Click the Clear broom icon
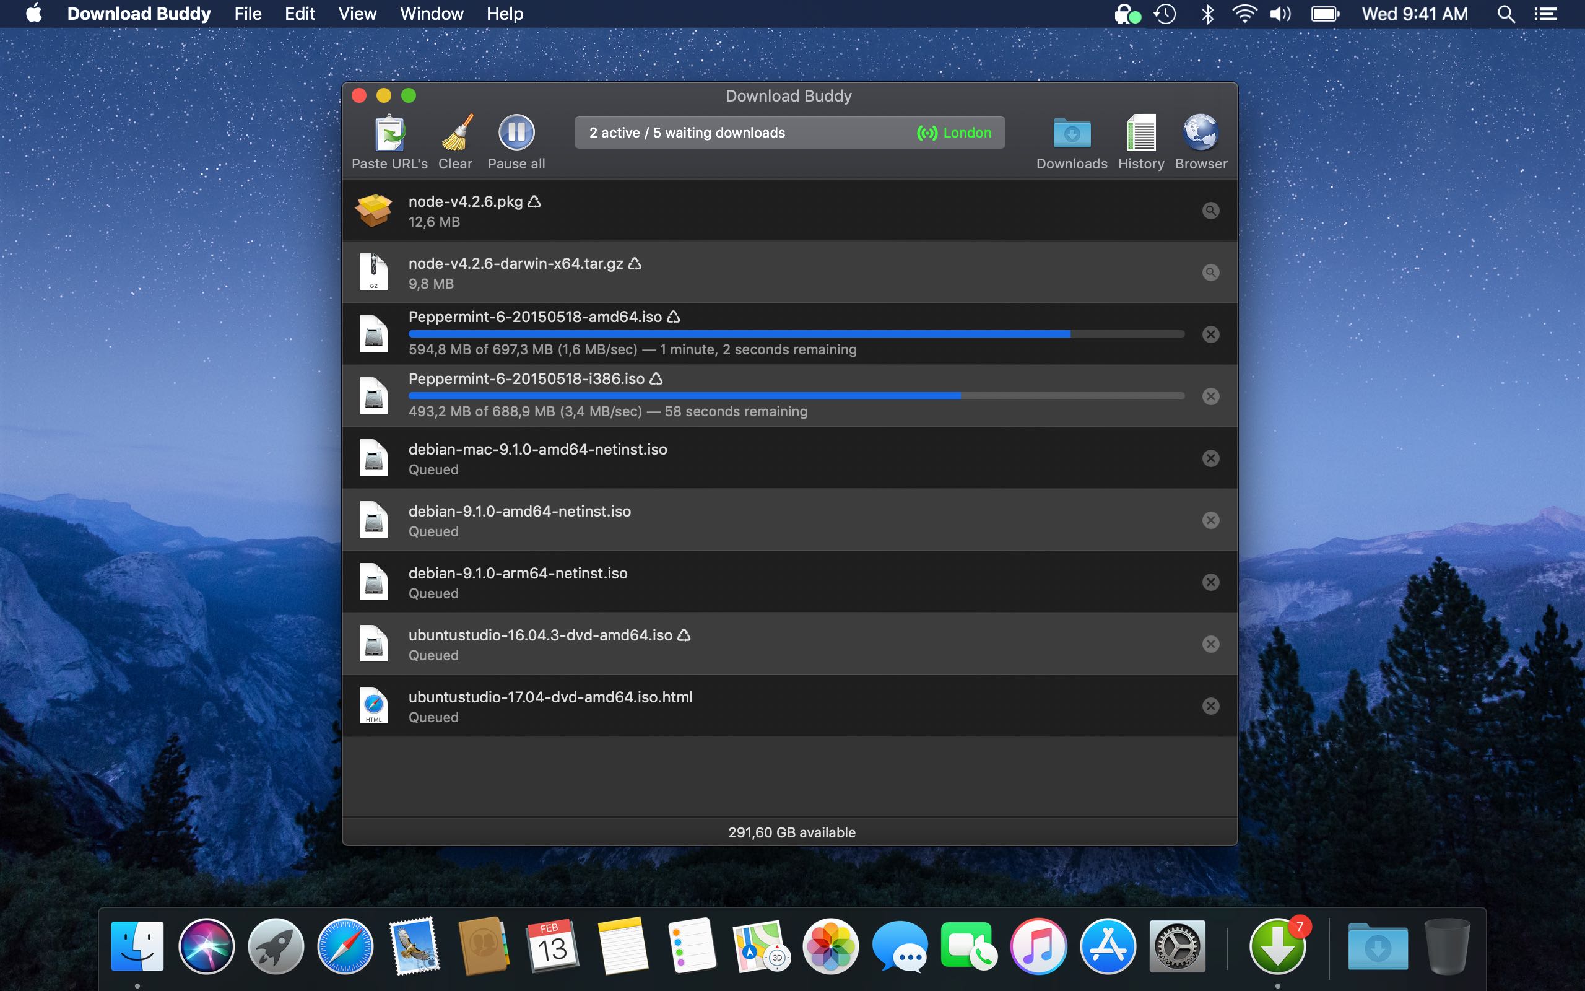This screenshot has height=991, width=1585. click(x=456, y=133)
